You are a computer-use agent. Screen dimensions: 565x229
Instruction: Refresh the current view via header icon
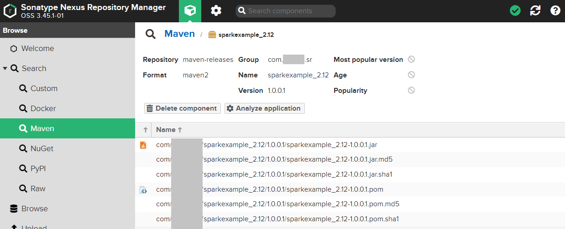535,11
